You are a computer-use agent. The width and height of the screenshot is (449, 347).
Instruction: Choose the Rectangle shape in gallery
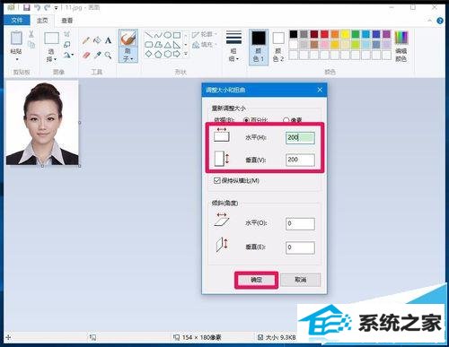tap(177, 35)
